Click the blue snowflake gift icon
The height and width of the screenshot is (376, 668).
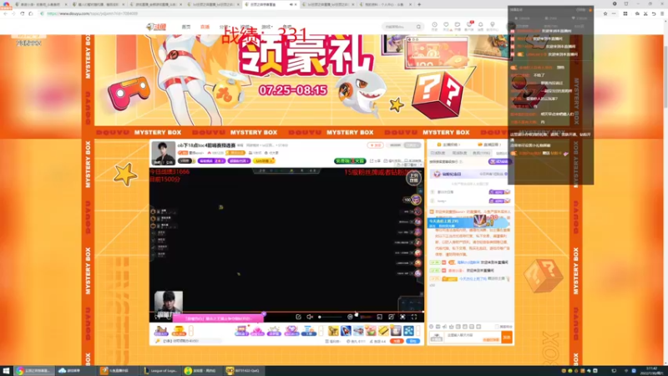(x=408, y=330)
